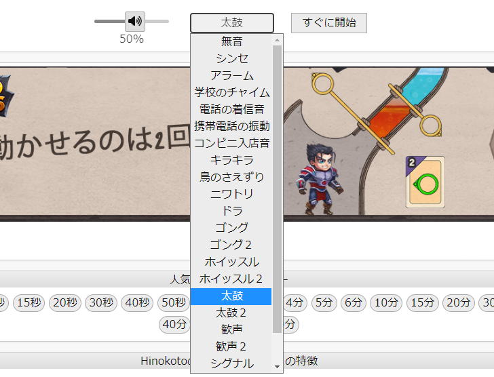
Task: Click the volume slider track
Action: pos(109,21)
